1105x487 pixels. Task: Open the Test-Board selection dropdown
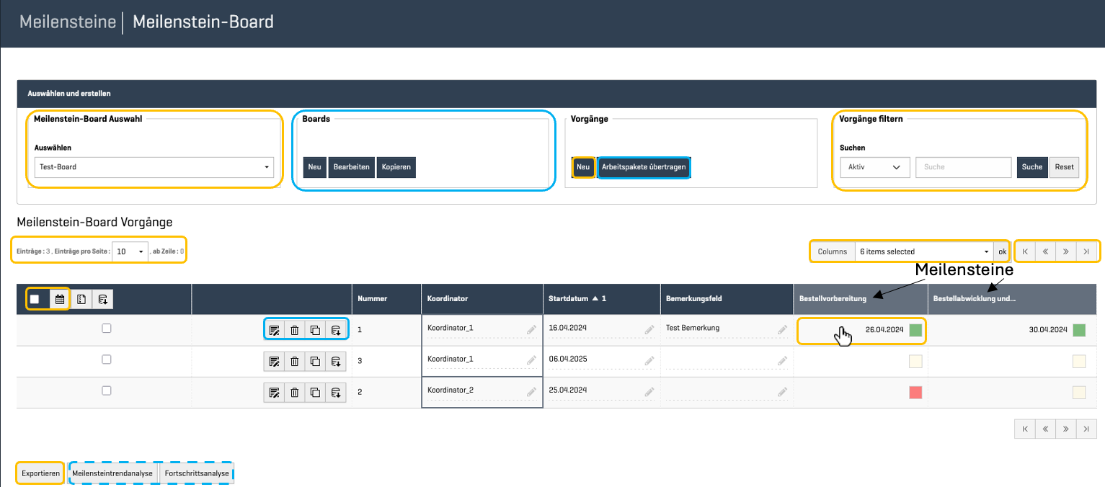click(154, 167)
